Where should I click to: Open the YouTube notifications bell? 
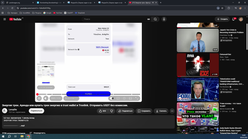tap(233, 19)
